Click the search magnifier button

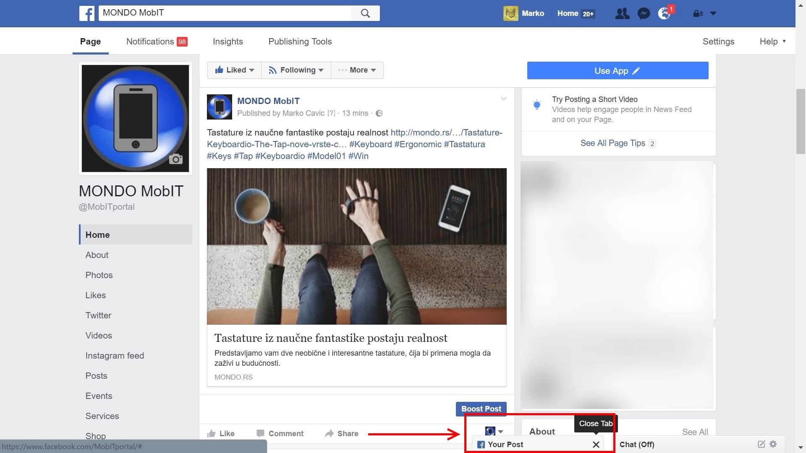[x=365, y=13]
